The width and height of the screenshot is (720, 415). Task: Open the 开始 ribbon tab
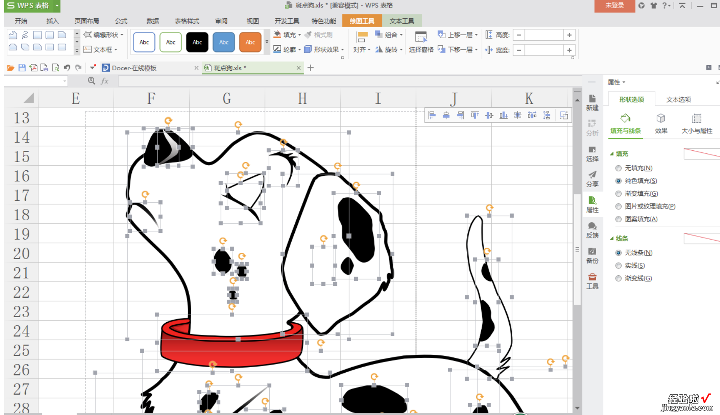pyautogui.click(x=21, y=21)
